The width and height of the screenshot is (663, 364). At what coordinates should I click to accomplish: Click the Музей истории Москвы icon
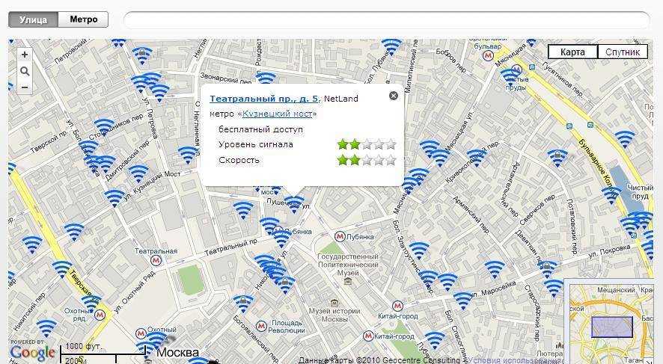click(x=334, y=303)
